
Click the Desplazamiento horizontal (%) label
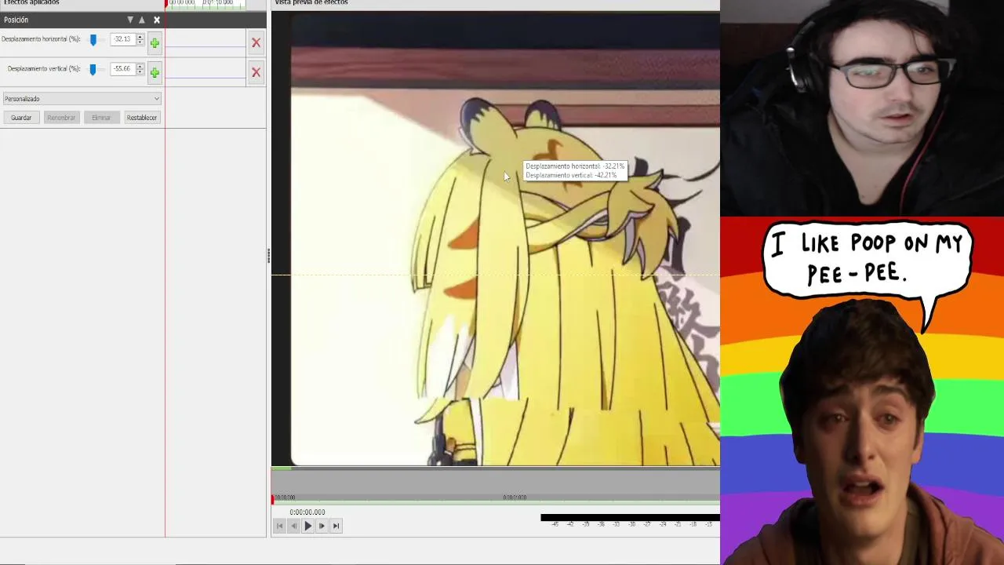pyautogui.click(x=41, y=39)
